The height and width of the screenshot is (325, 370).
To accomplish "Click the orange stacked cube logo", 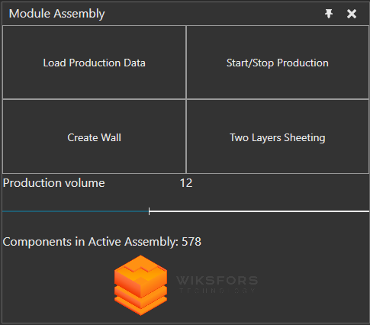I will click(x=140, y=285).
